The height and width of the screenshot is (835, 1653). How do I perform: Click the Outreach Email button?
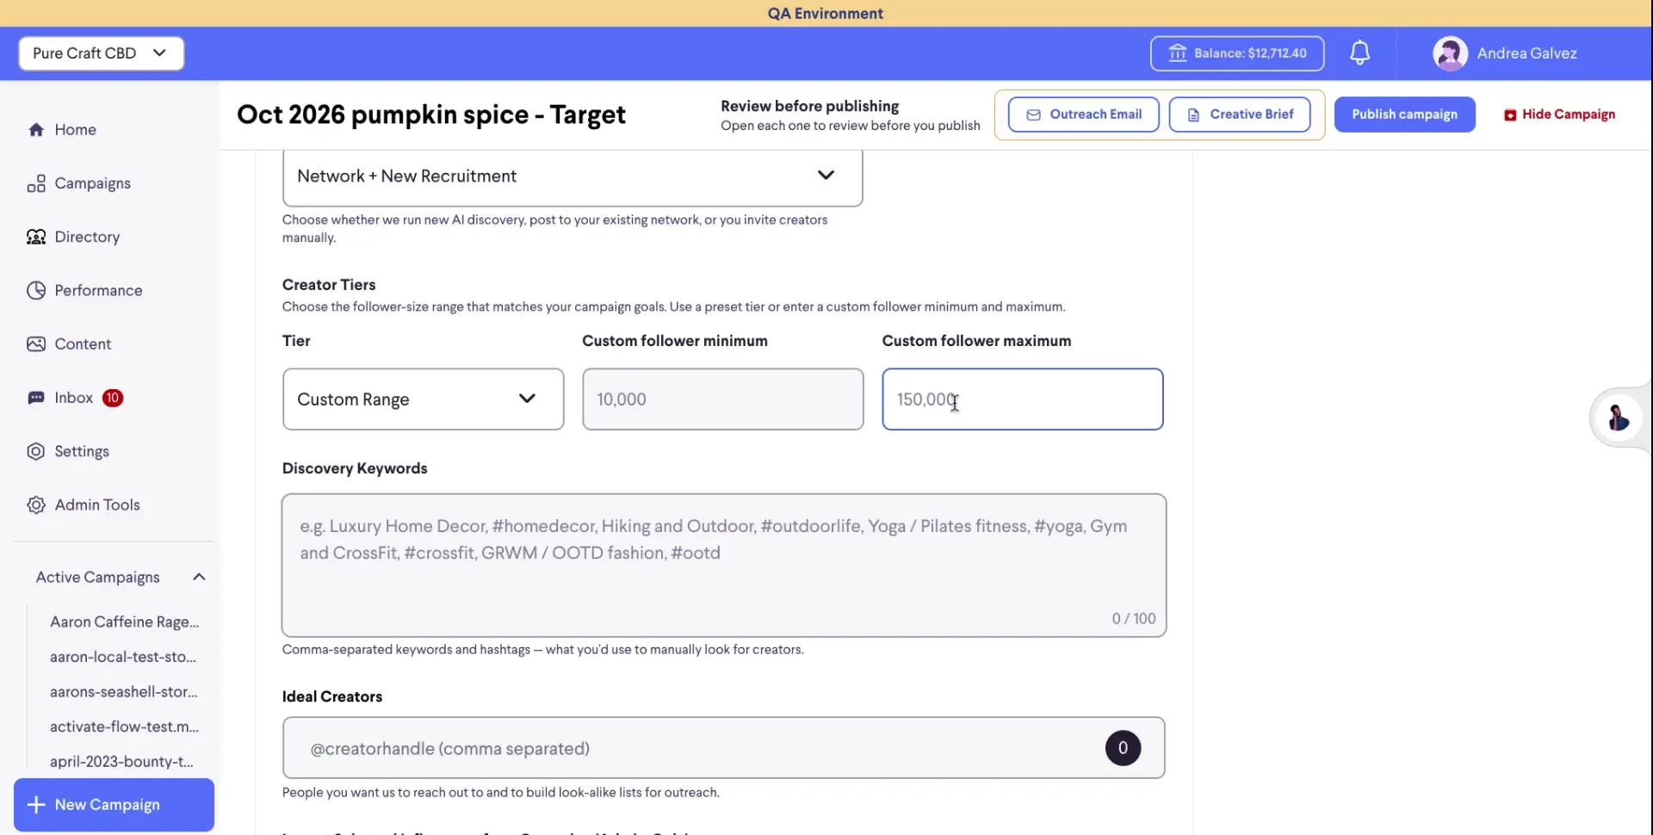click(x=1083, y=114)
